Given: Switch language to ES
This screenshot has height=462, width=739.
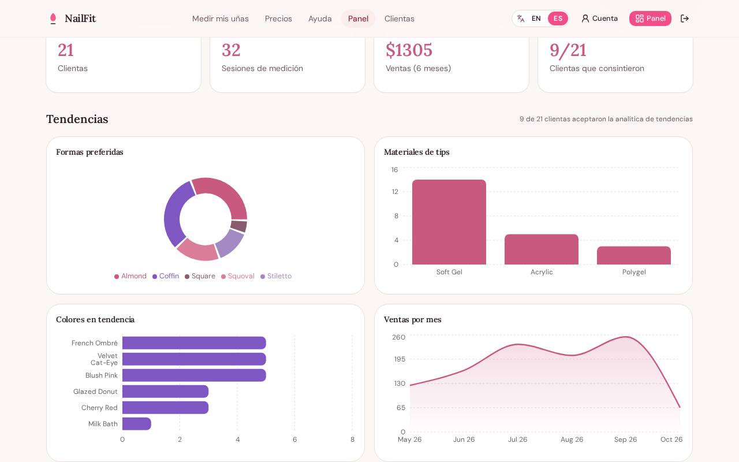Looking at the screenshot, I should point(558,18).
